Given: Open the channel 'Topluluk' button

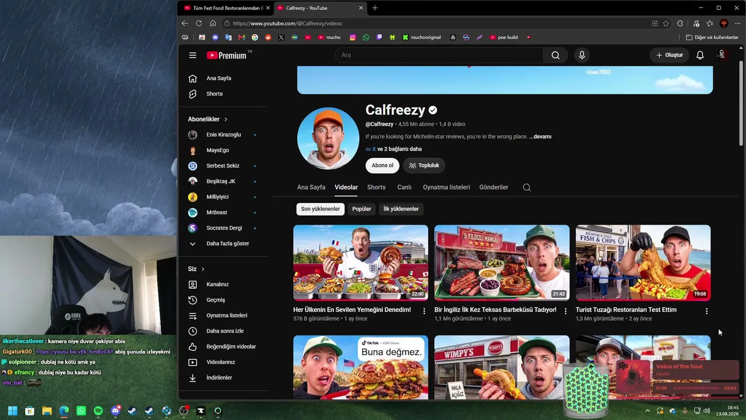Looking at the screenshot, I should pyautogui.click(x=424, y=166).
